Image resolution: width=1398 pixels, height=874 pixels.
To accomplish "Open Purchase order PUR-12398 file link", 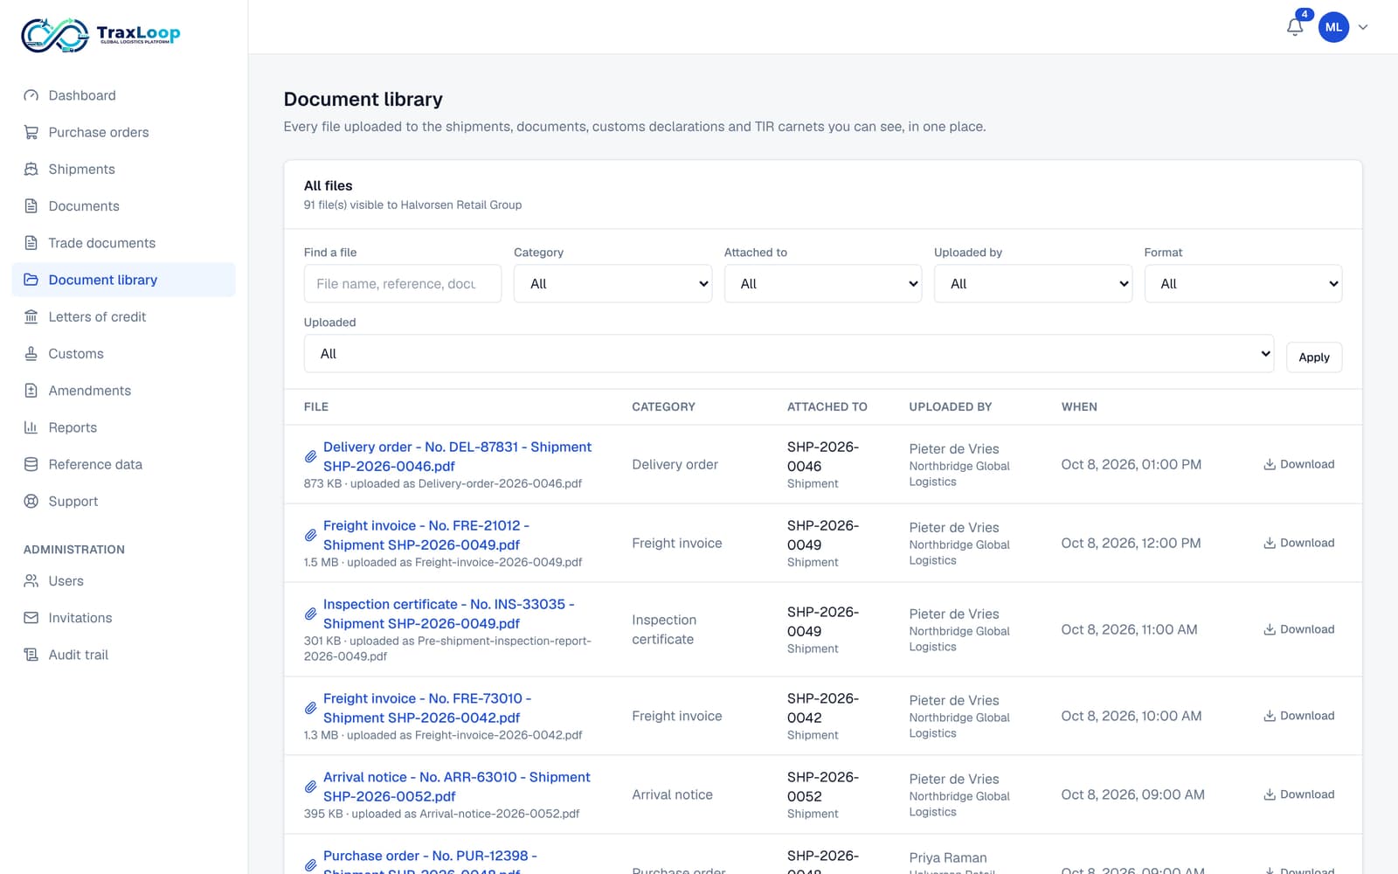I will (x=430, y=863).
